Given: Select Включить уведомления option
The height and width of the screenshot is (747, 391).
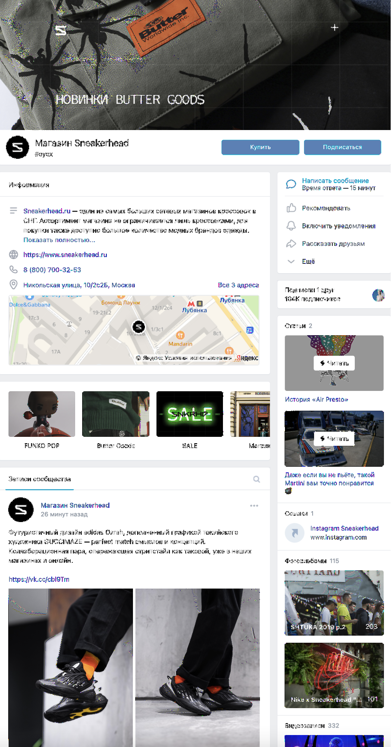Looking at the screenshot, I should click(339, 226).
